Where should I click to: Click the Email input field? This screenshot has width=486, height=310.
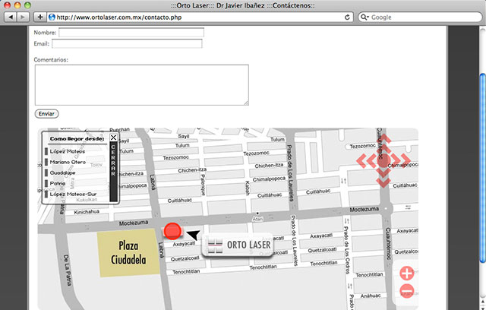[127, 43]
